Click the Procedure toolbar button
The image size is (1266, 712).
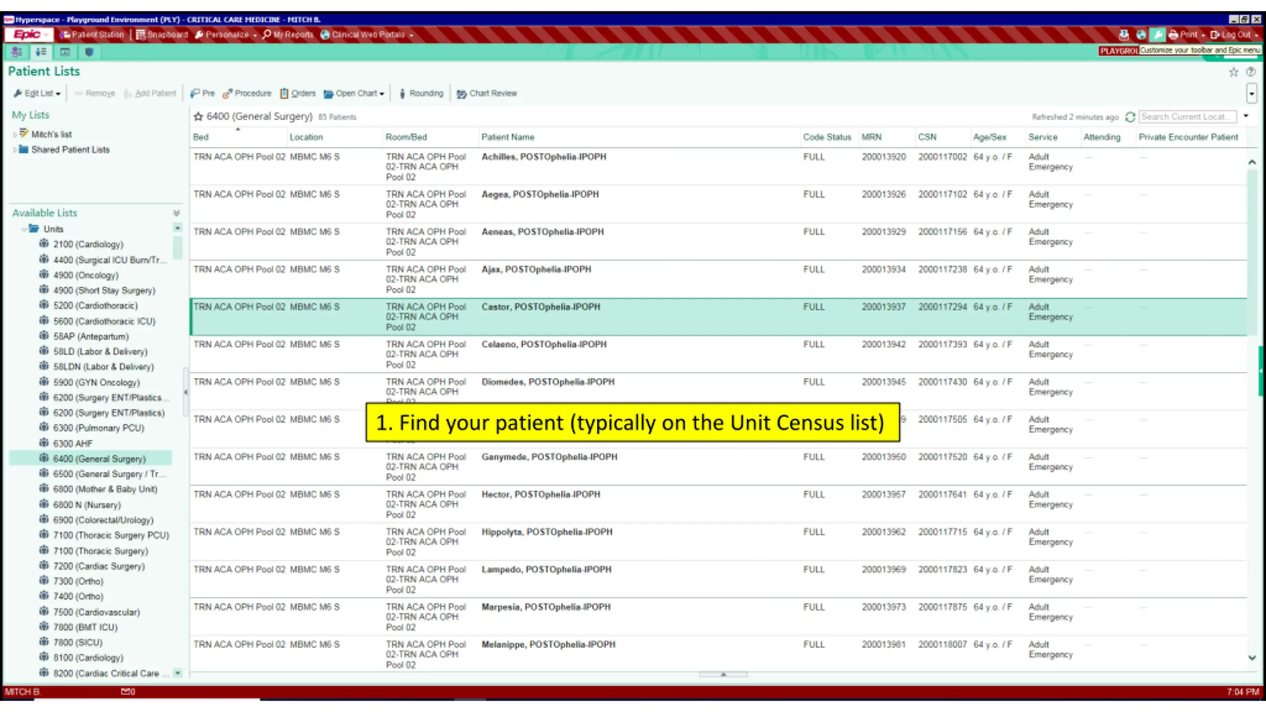247,93
